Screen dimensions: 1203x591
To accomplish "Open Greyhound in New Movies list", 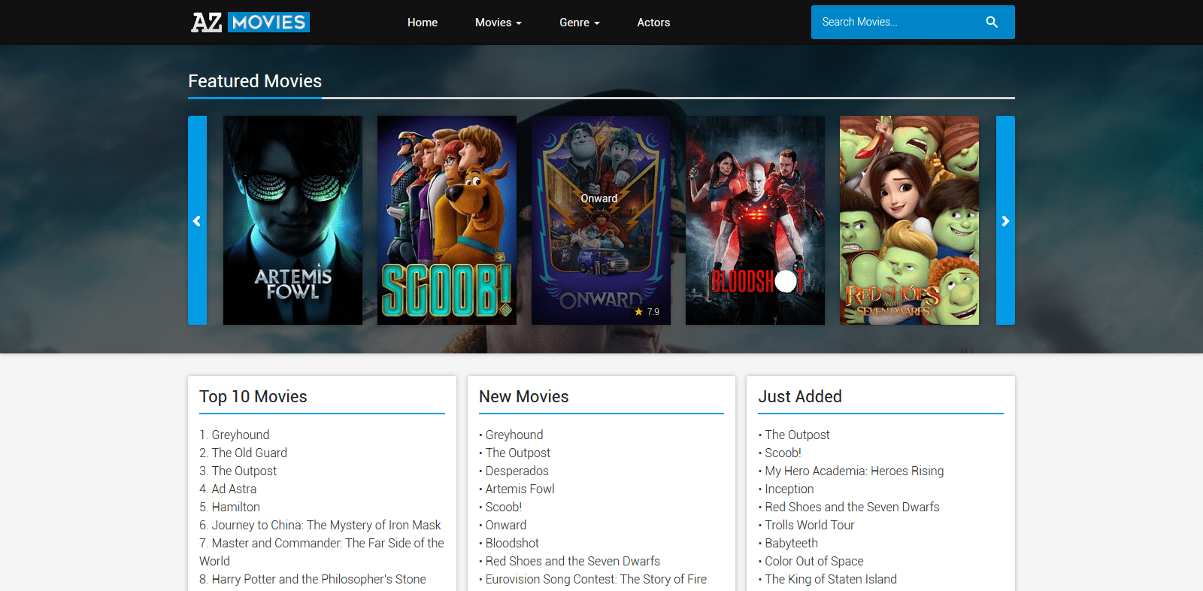I will 514,435.
